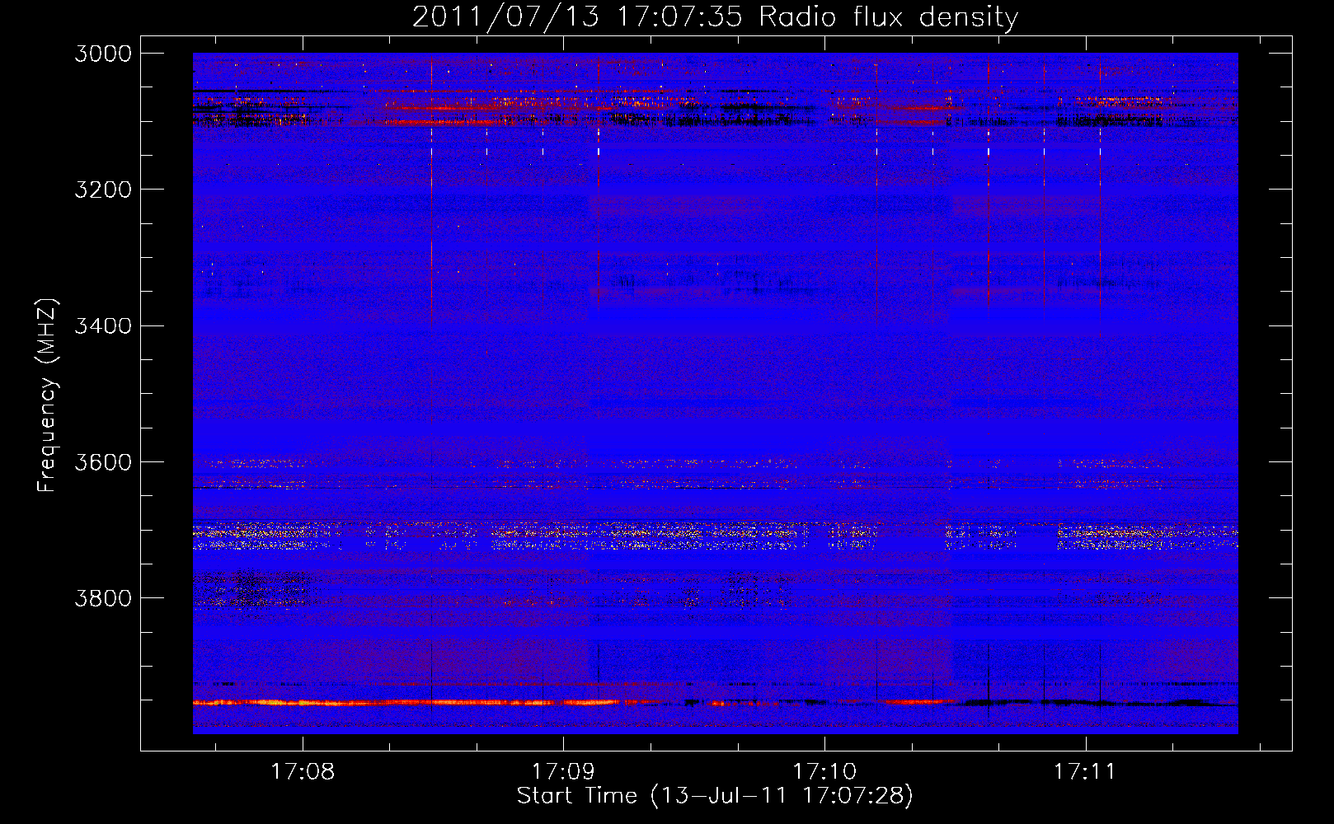Click the 17:10 time tick label
The height and width of the screenshot is (824, 1334).
824,771
